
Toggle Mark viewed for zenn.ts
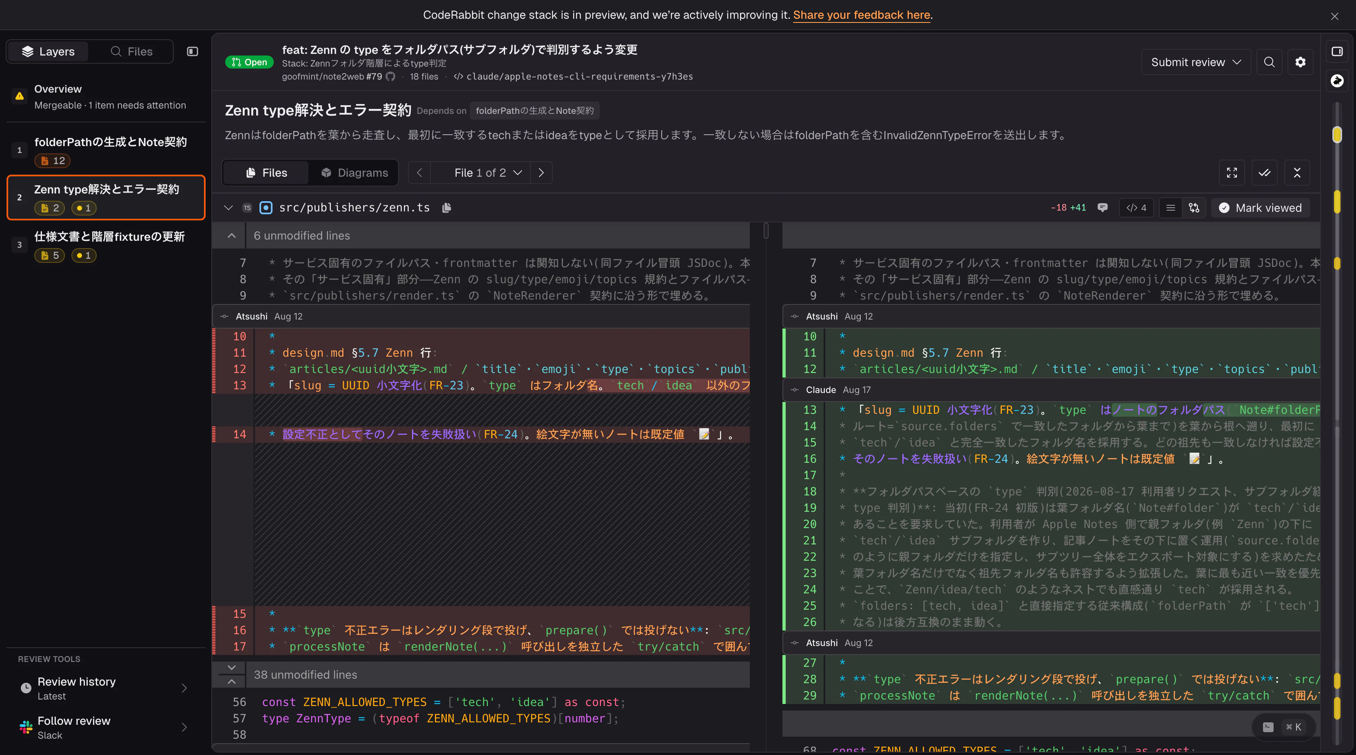tap(1260, 207)
